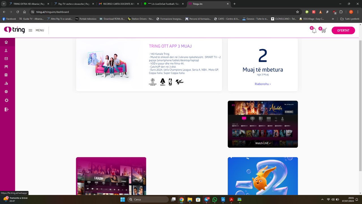Open the Altre Pay Tv e canali bookmark
This screenshot has height=204, width=362.
point(60,19)
